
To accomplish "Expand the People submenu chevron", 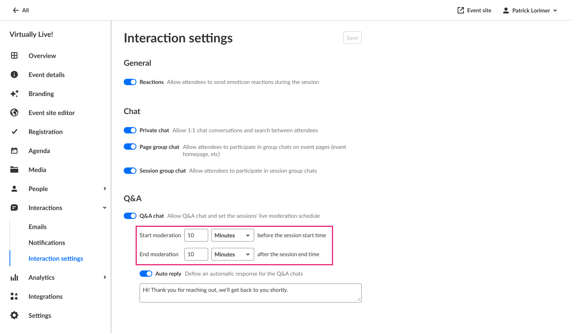I will point(105,188).
